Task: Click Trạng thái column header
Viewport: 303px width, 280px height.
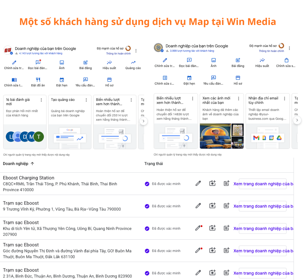Action: click(x=154, y=163)
